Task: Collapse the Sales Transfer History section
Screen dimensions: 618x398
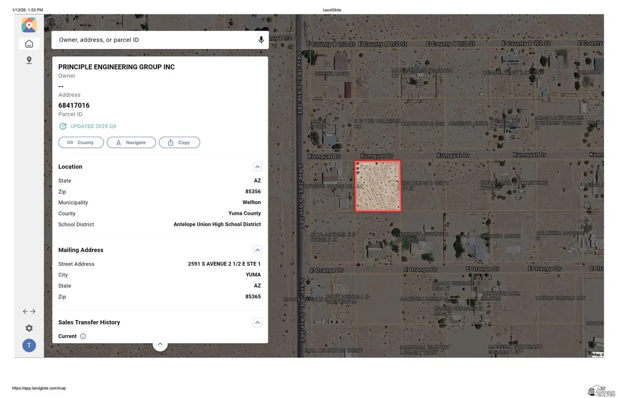Action: 257,322
